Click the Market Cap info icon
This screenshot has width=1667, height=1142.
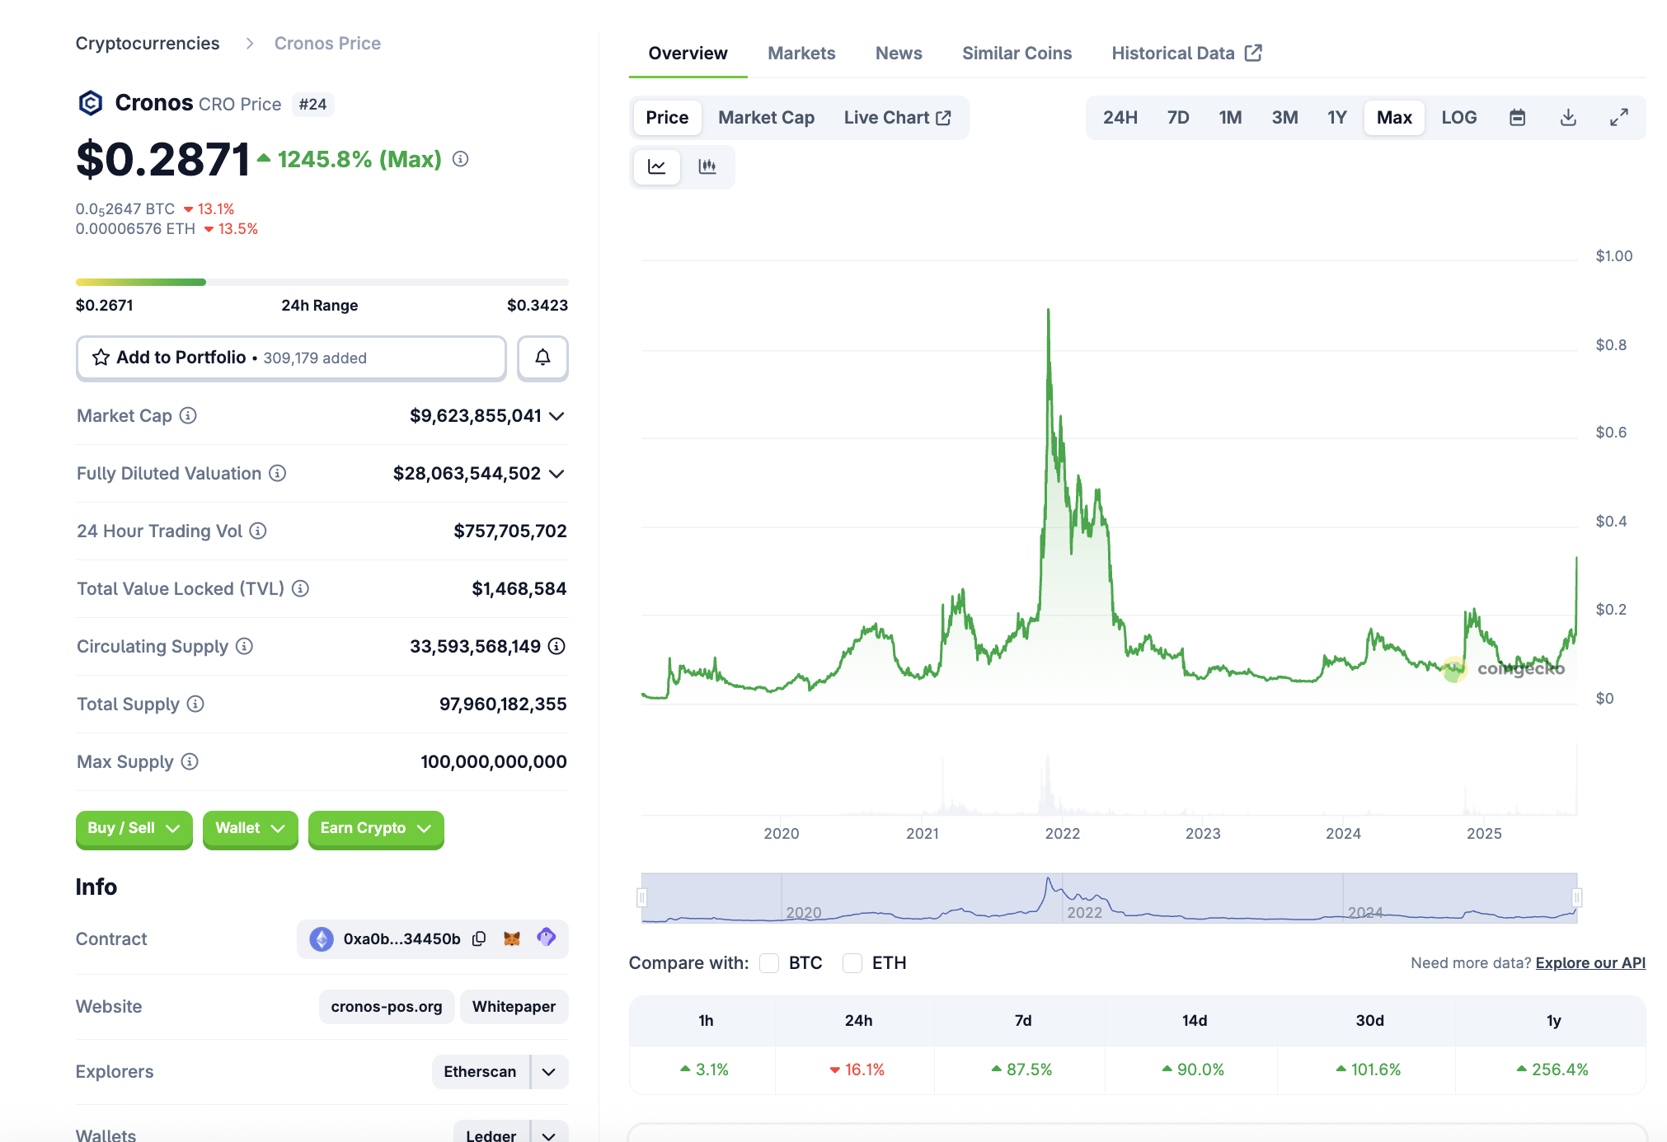(188, 415)
